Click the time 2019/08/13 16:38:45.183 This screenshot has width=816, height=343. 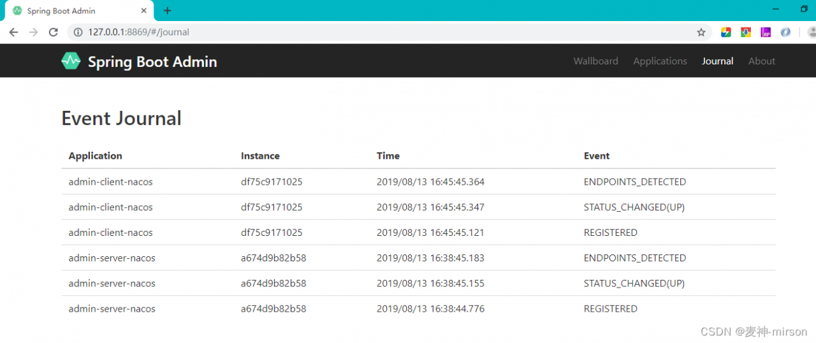click(x=430, y=258)
